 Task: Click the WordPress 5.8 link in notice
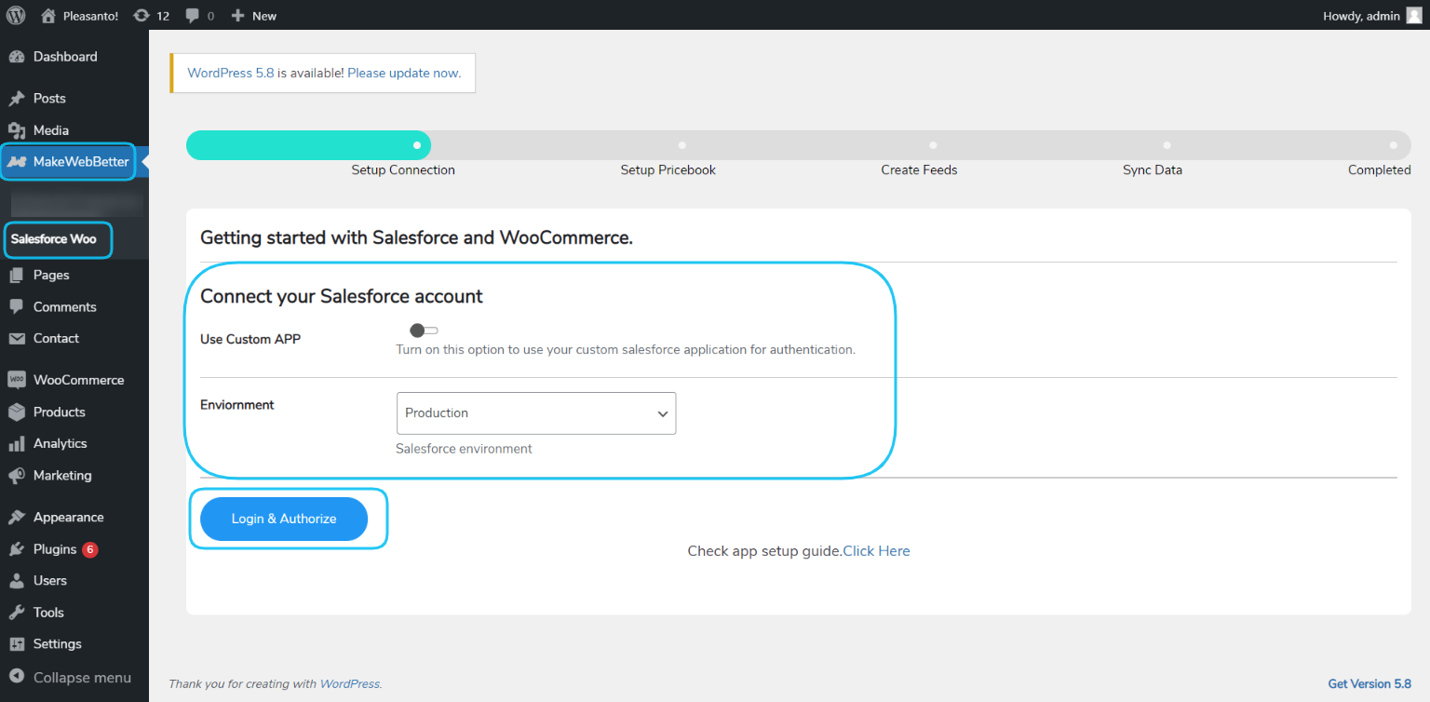[x=231, y=73]
